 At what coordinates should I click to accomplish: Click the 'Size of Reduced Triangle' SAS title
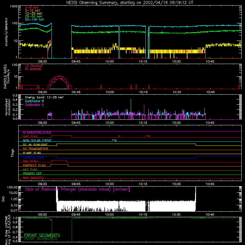[77, 189]
